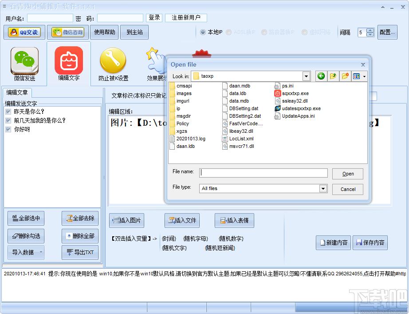
Task: Focus the 用户名 username field
Action: pos(50,18)
